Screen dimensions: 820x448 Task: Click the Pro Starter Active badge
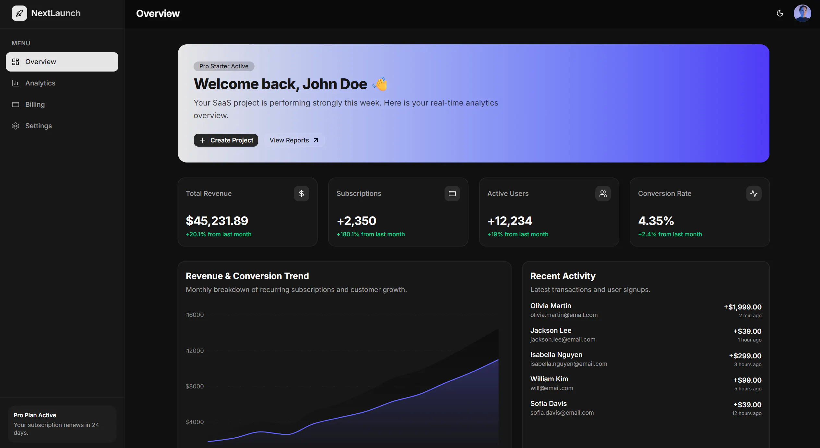pos(224,66)
